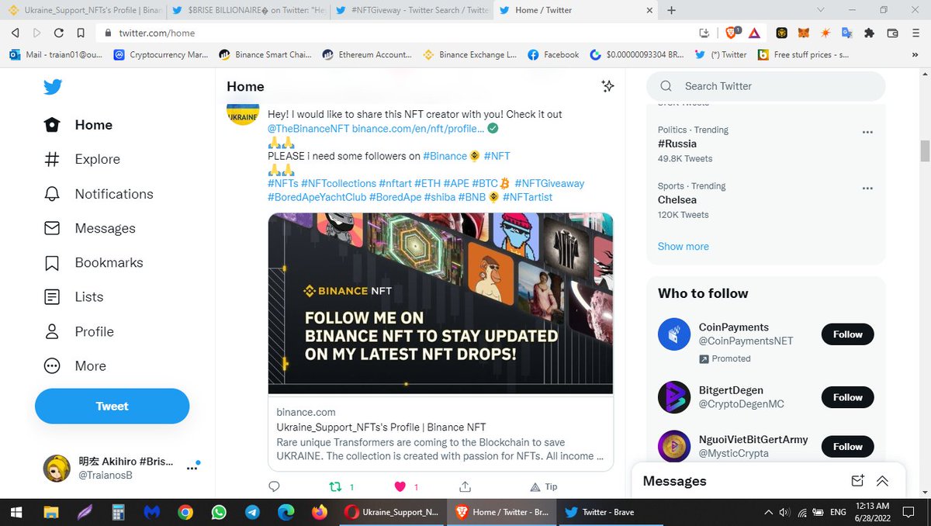931x526 pixels.
Task: Open Windows Start menu
Action: click(16, 512)
